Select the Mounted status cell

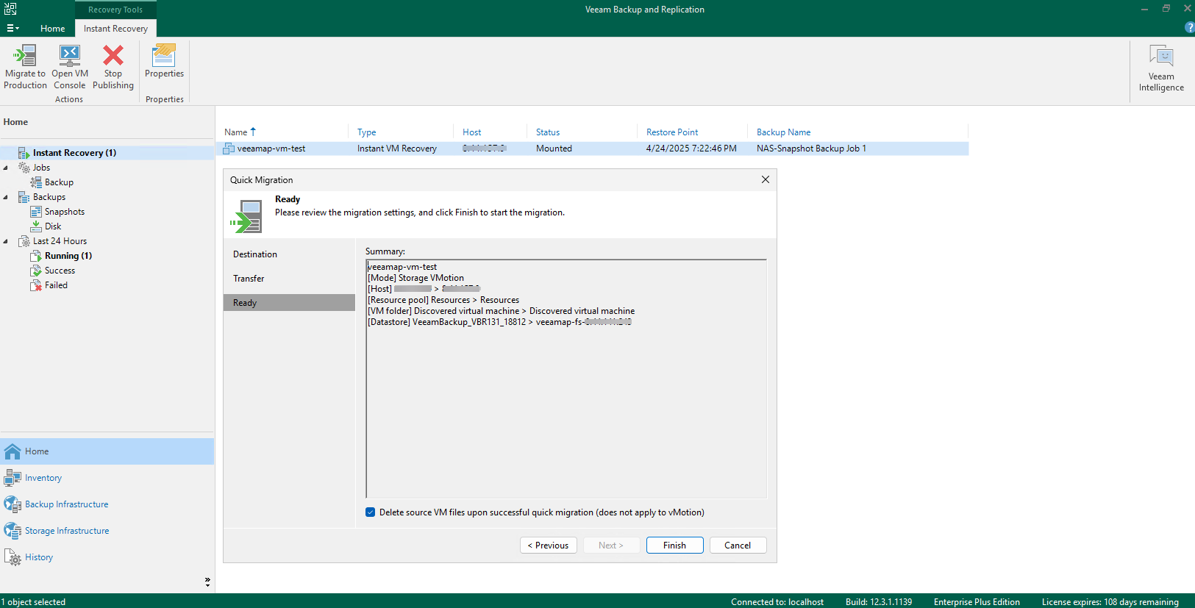554,149
